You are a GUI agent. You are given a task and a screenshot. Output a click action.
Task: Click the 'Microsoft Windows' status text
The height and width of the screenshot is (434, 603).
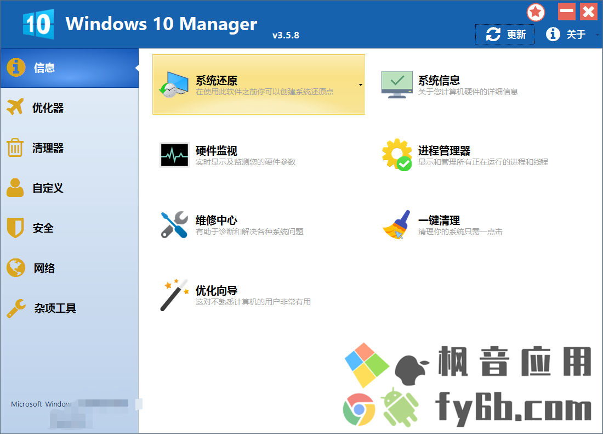pyautogui.click(x=41, y=404)
